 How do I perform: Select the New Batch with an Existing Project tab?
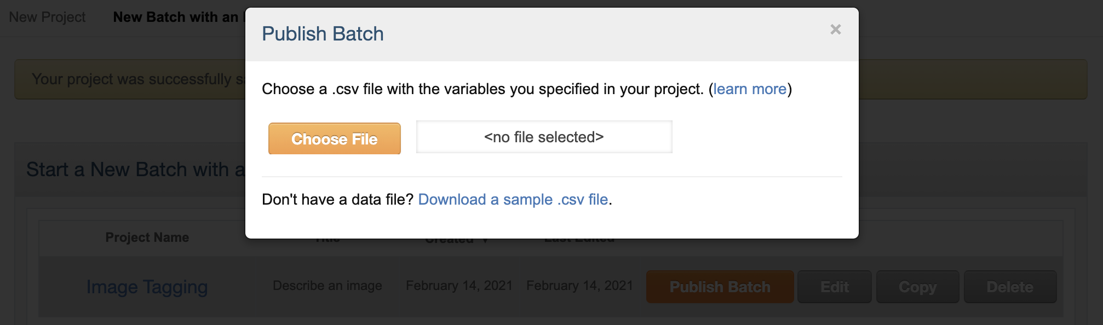click(x=175, y=18)
